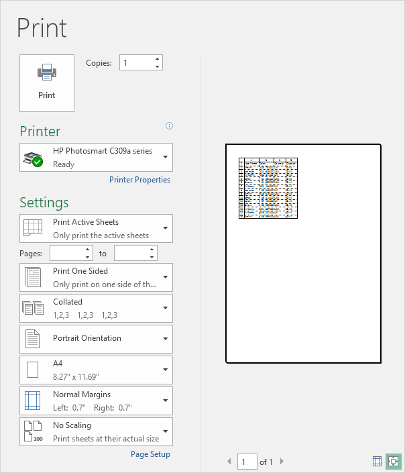The image size is (405, 473).
Task: Open the Print One Sided dropdown
Action: tap(96, 278)
